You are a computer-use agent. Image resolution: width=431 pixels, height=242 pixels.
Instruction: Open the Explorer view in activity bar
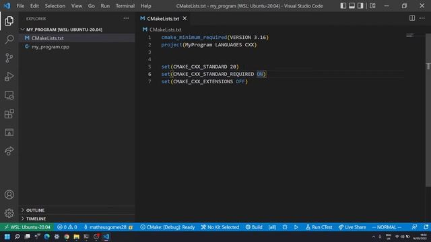click(9, 21)
